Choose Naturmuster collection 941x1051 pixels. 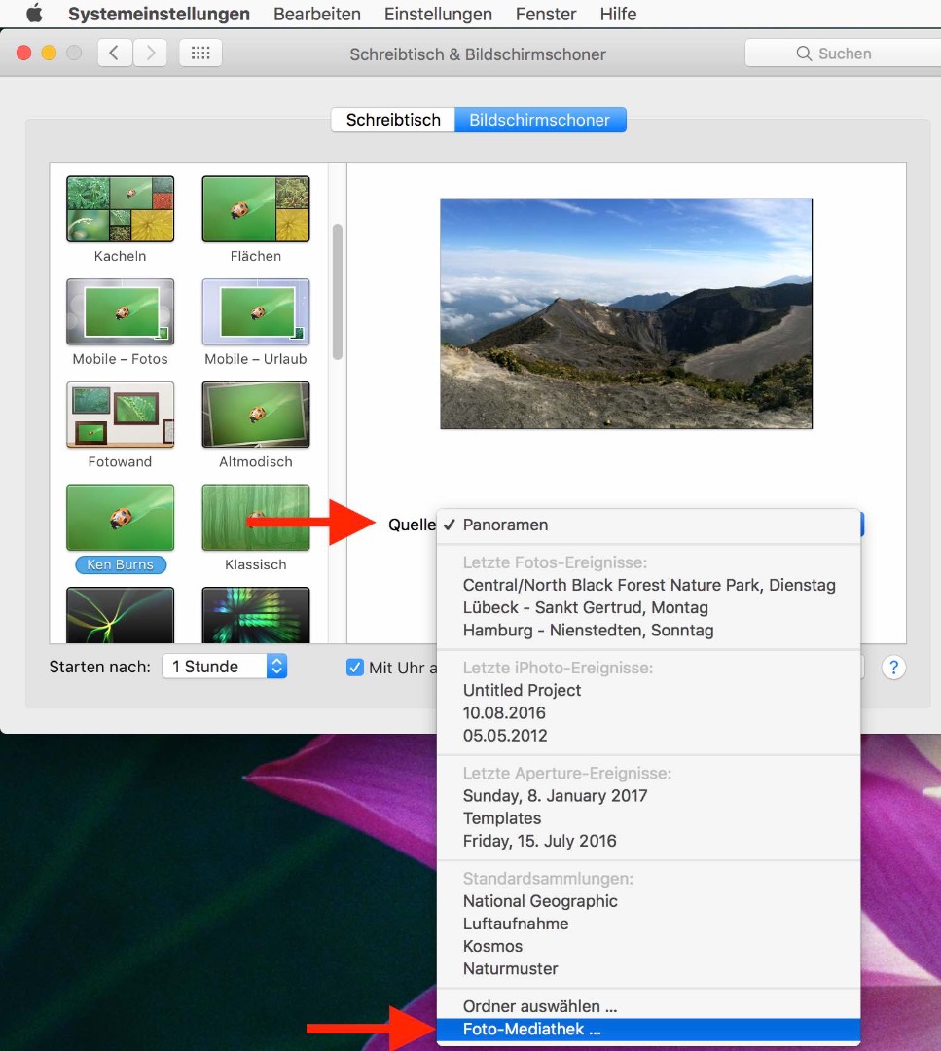pos(648,969)
